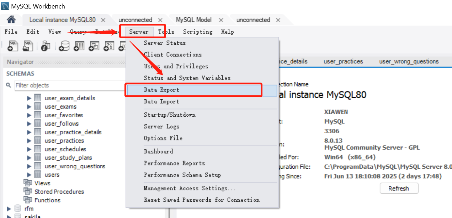The height and width of the screenshot is (218, 452).
Task: Click the MySQL Workbench title bar logo
Action: [x=5, y=6]
